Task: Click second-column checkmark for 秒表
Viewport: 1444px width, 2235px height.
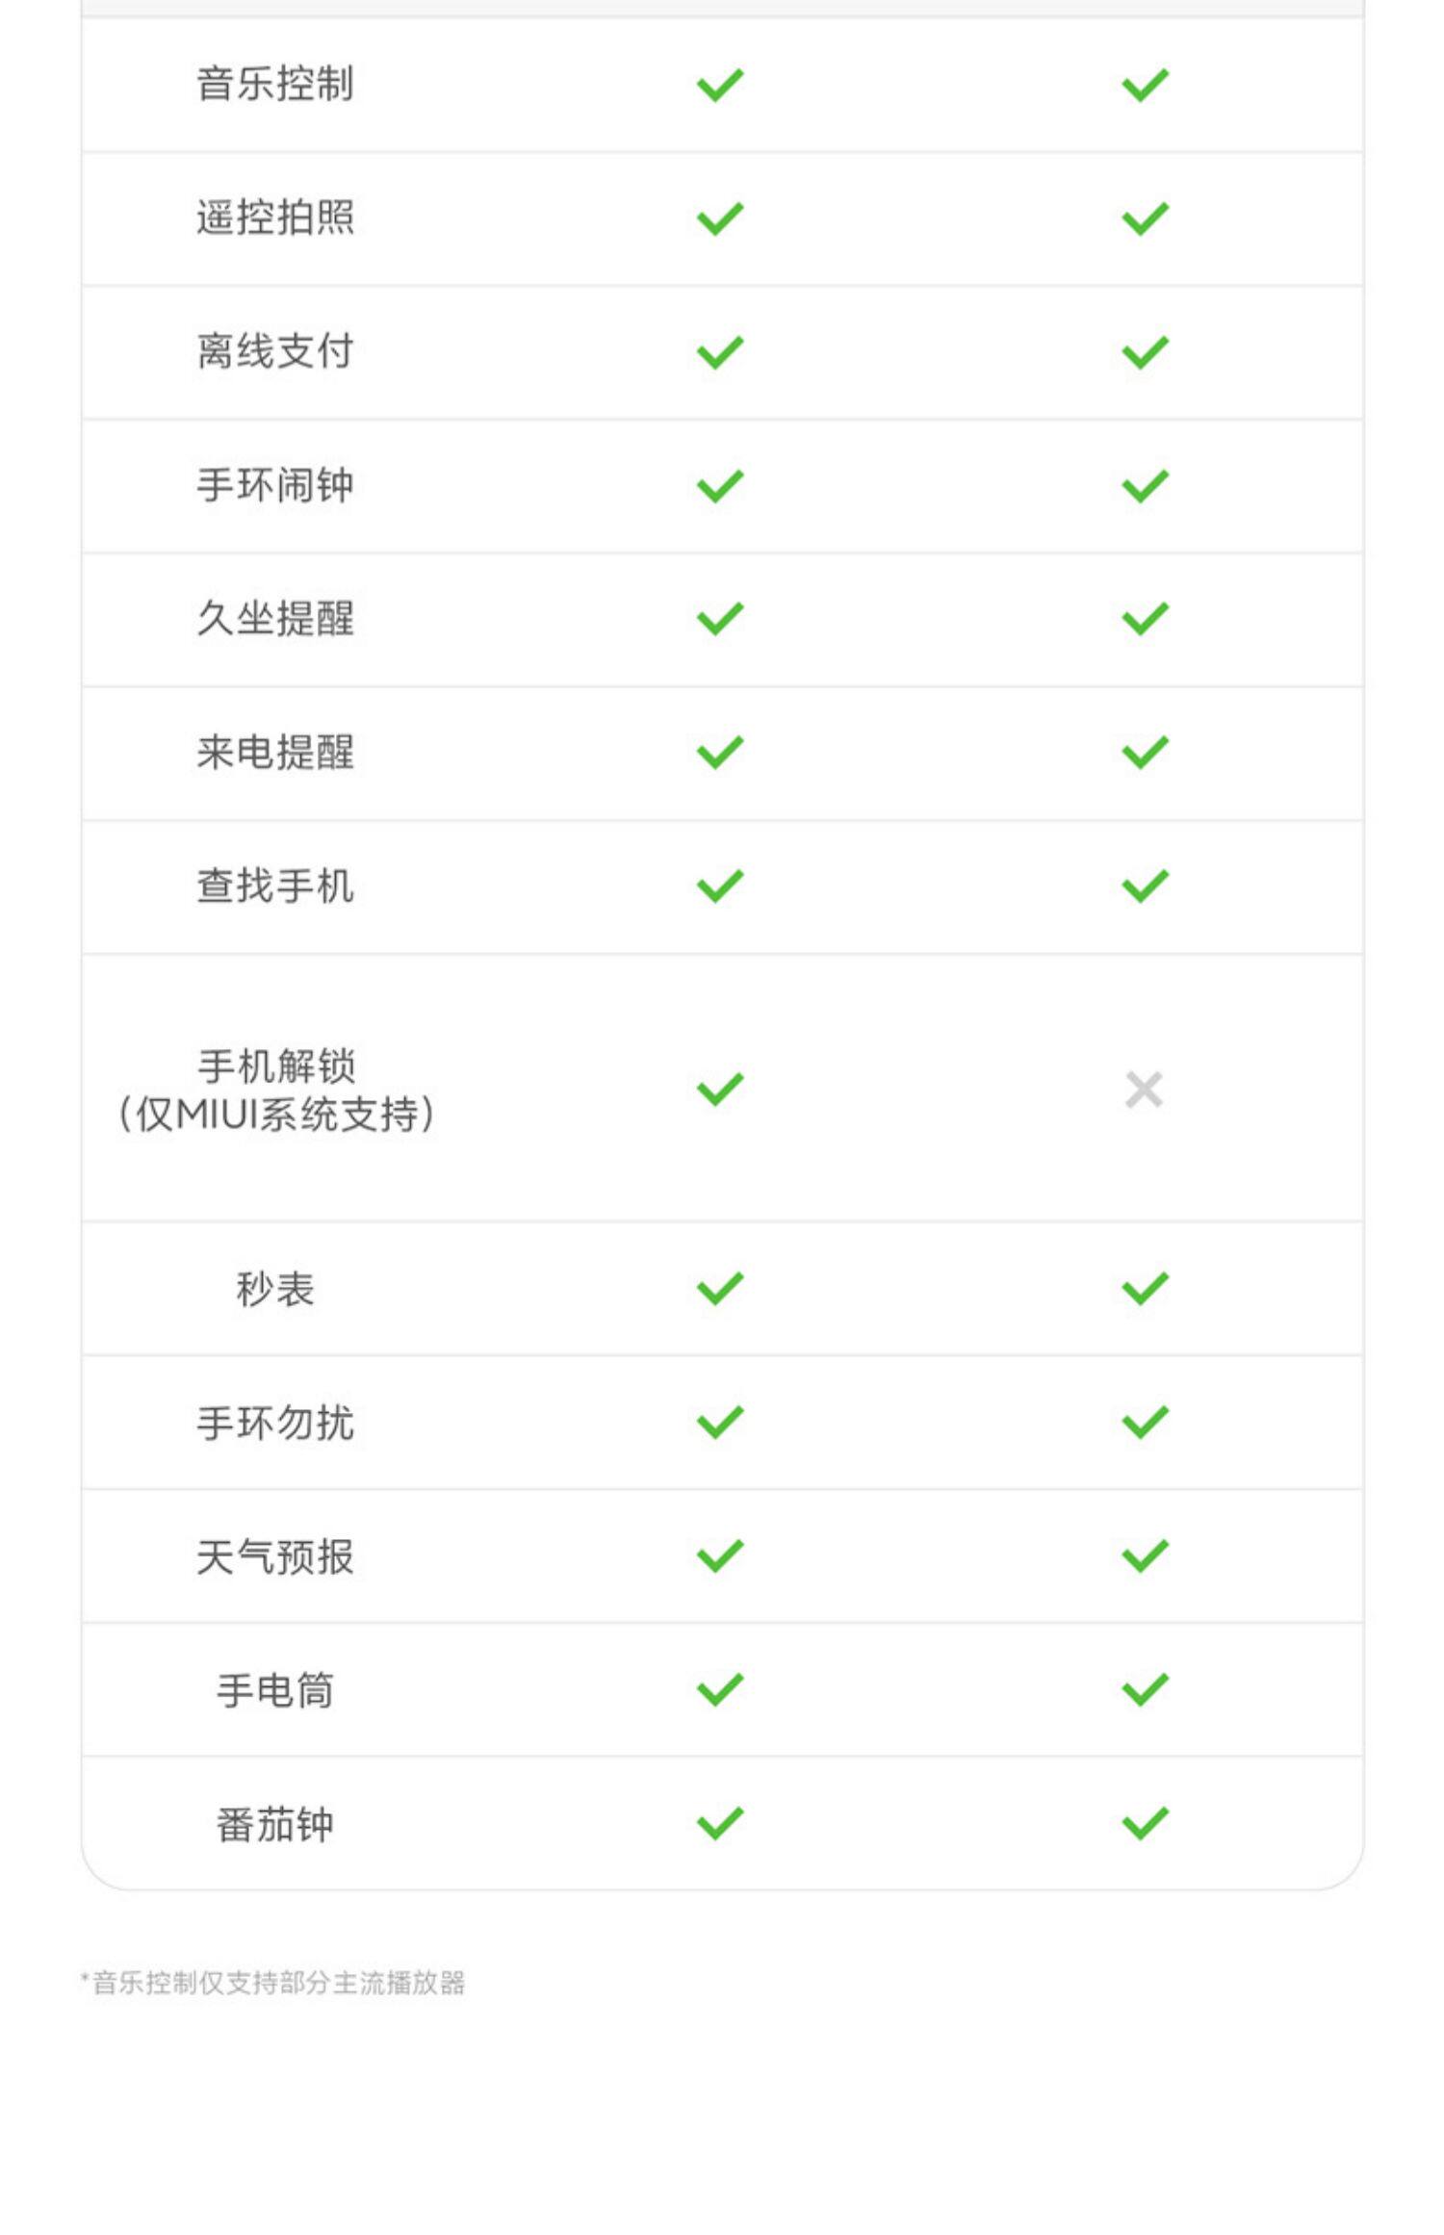Action: click(x=1145, y=1289)
